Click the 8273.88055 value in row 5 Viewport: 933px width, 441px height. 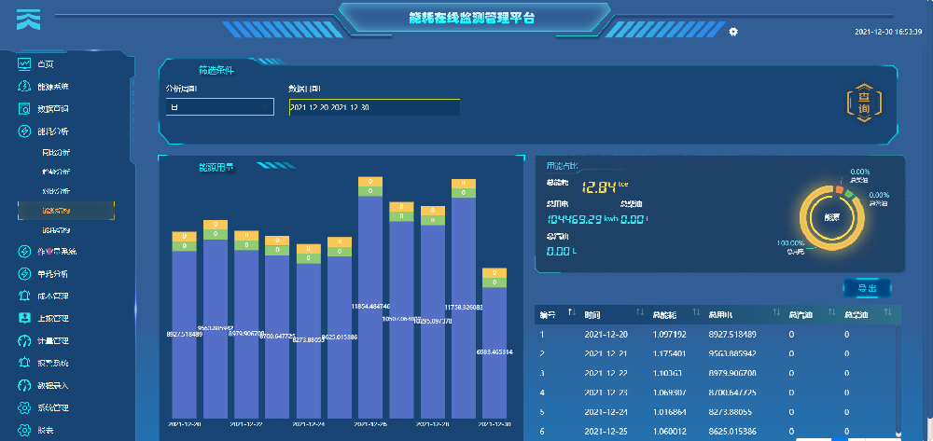(729, 412)
